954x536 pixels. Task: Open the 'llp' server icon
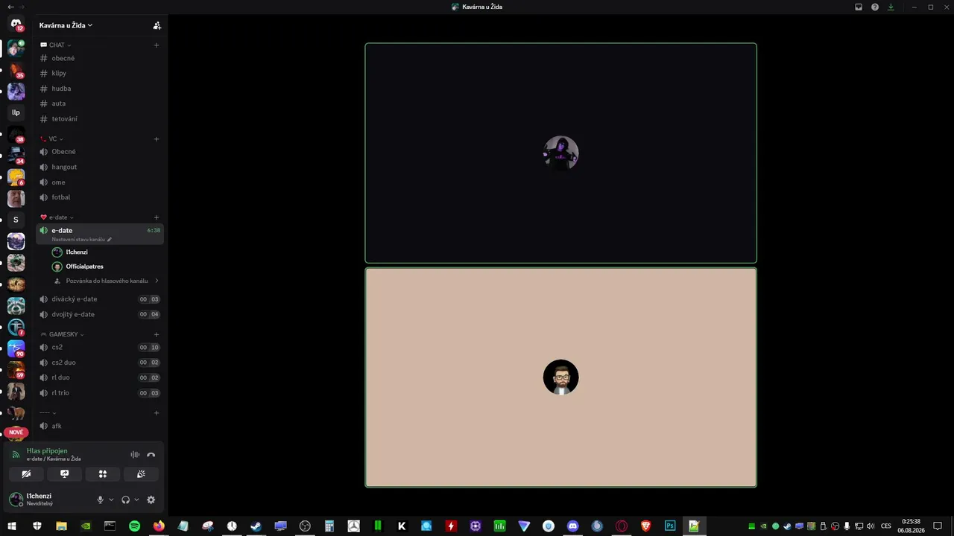tap(16, 112)
